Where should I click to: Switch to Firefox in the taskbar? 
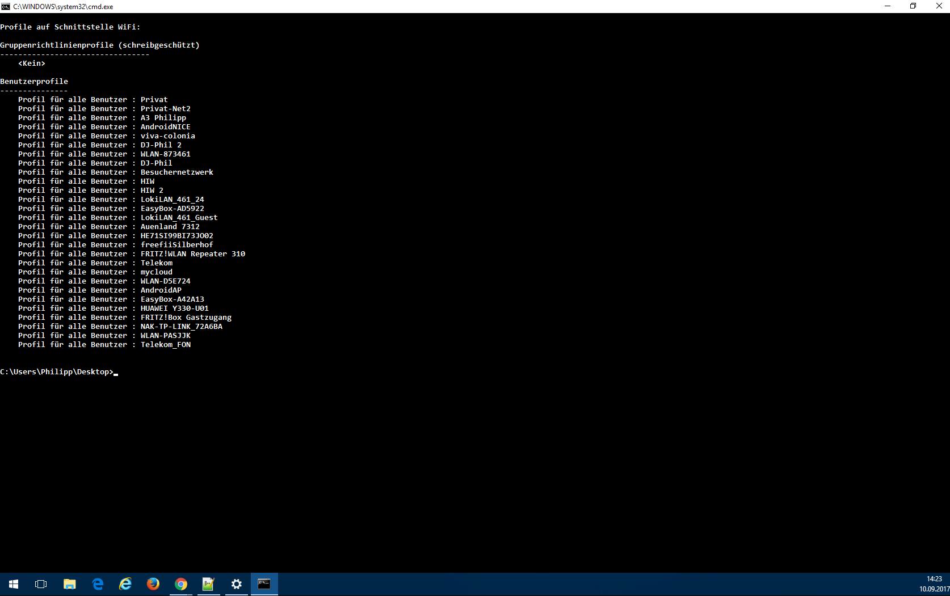coord(153,584)
